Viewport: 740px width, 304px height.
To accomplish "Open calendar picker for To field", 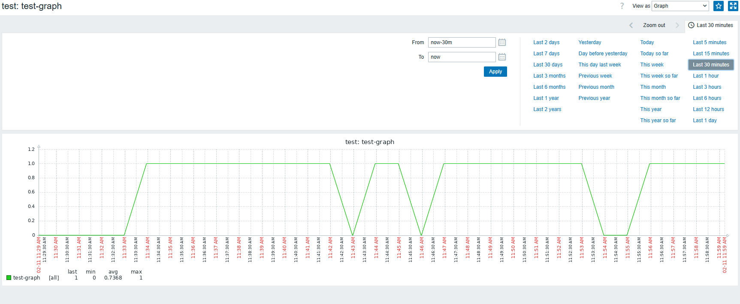I will [502, 57].
